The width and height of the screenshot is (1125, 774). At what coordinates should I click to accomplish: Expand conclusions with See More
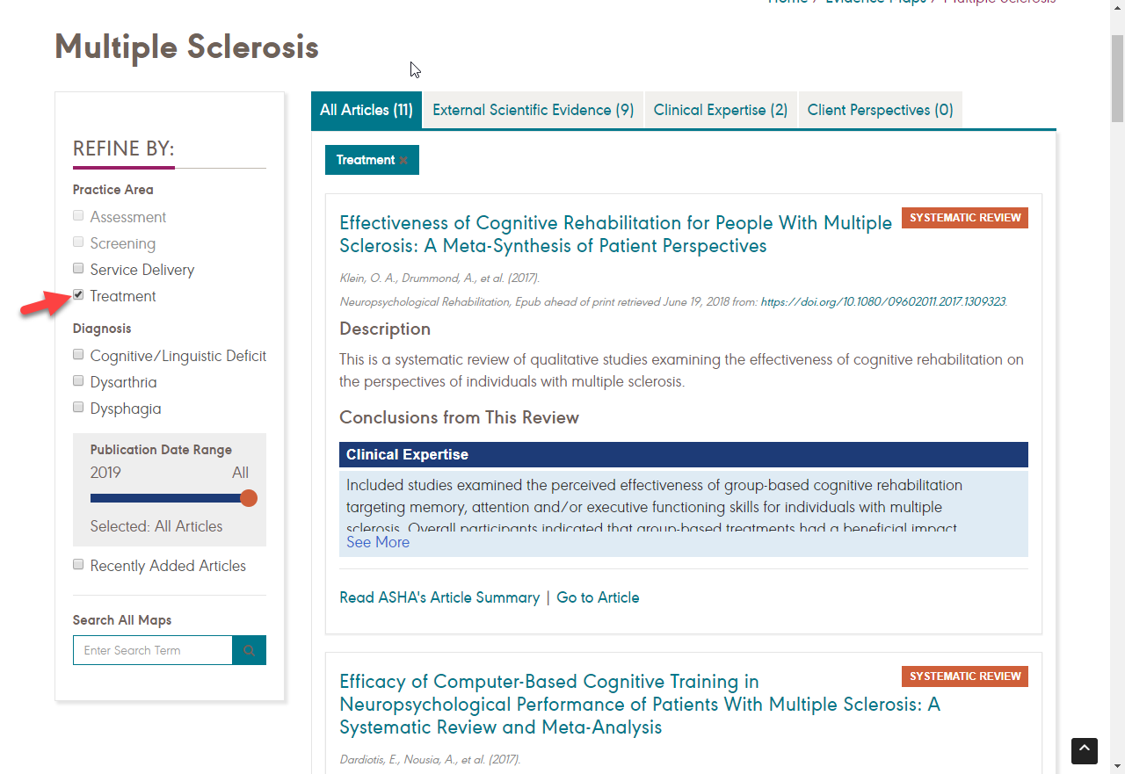378,542
